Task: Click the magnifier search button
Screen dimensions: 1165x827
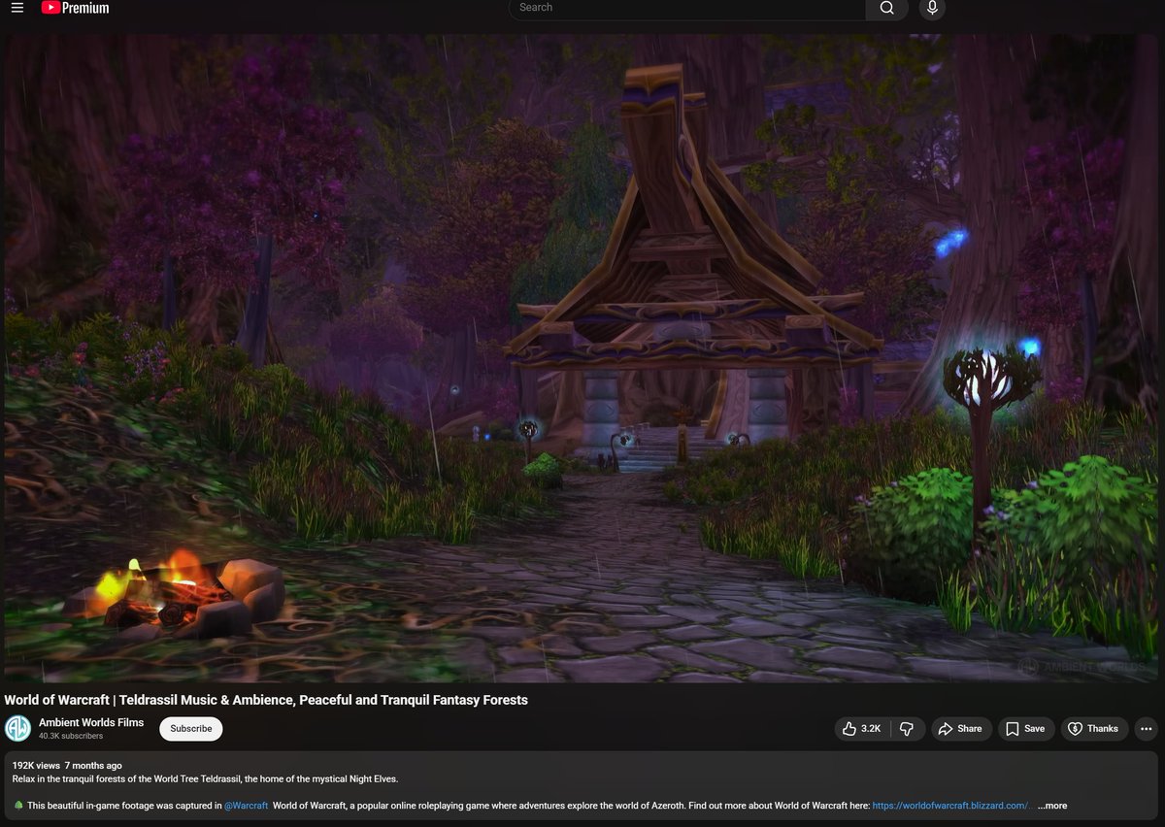Action: point(887,8)
